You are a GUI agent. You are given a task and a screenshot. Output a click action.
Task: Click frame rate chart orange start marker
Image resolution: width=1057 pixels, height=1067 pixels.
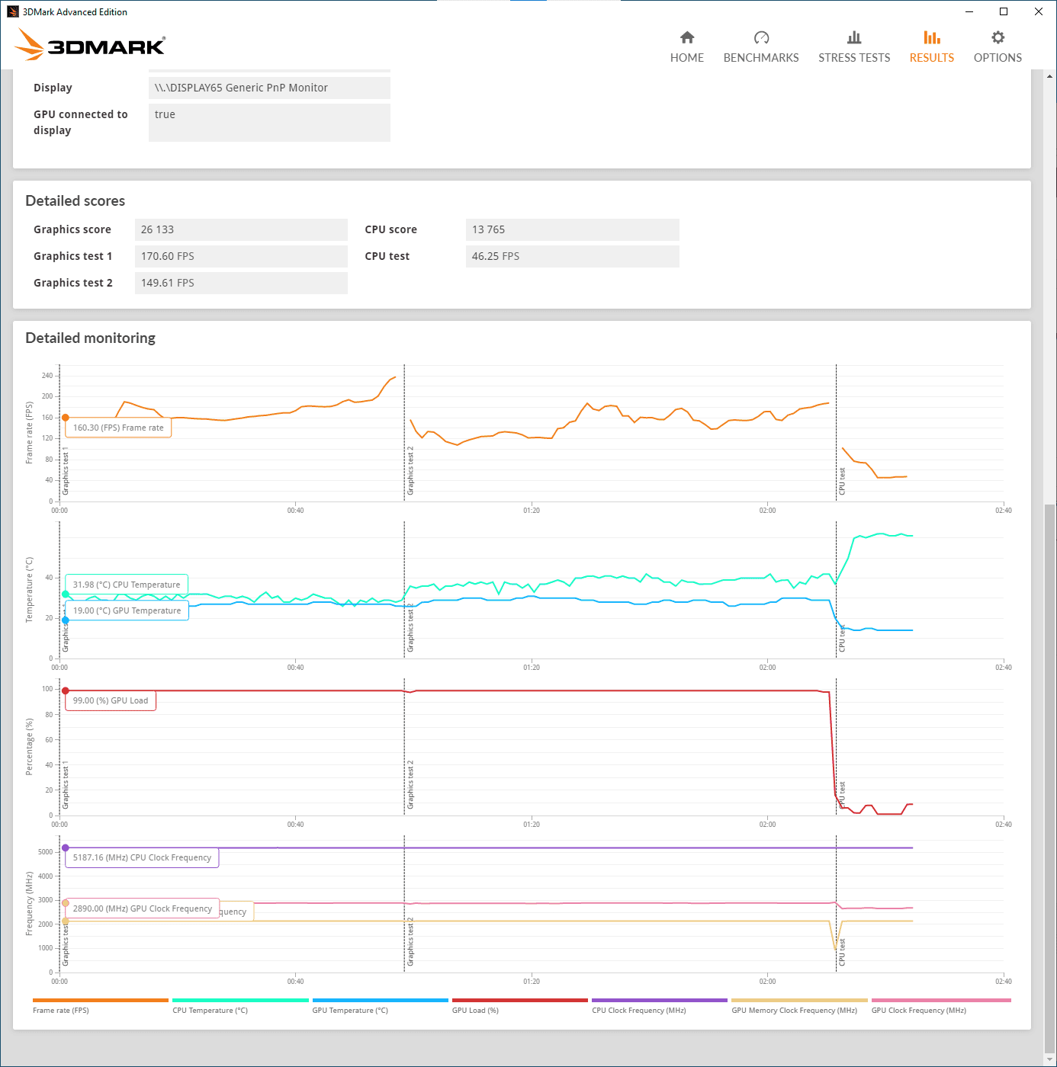coord(66,418)
